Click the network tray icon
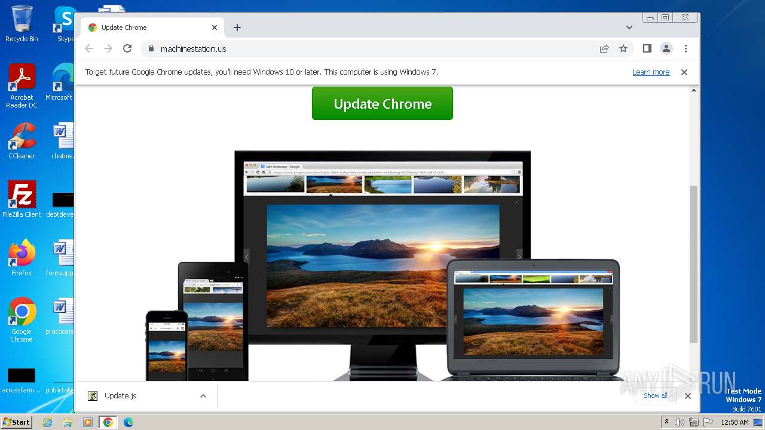Viewport: 765px width, 430px height. [694, 422]
